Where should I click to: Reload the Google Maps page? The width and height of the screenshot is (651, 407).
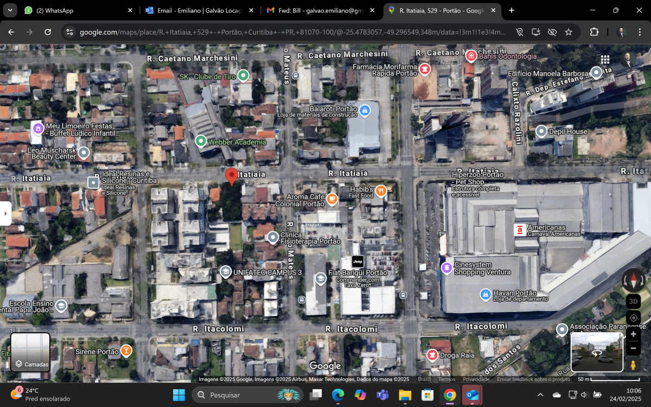(48, 32)
